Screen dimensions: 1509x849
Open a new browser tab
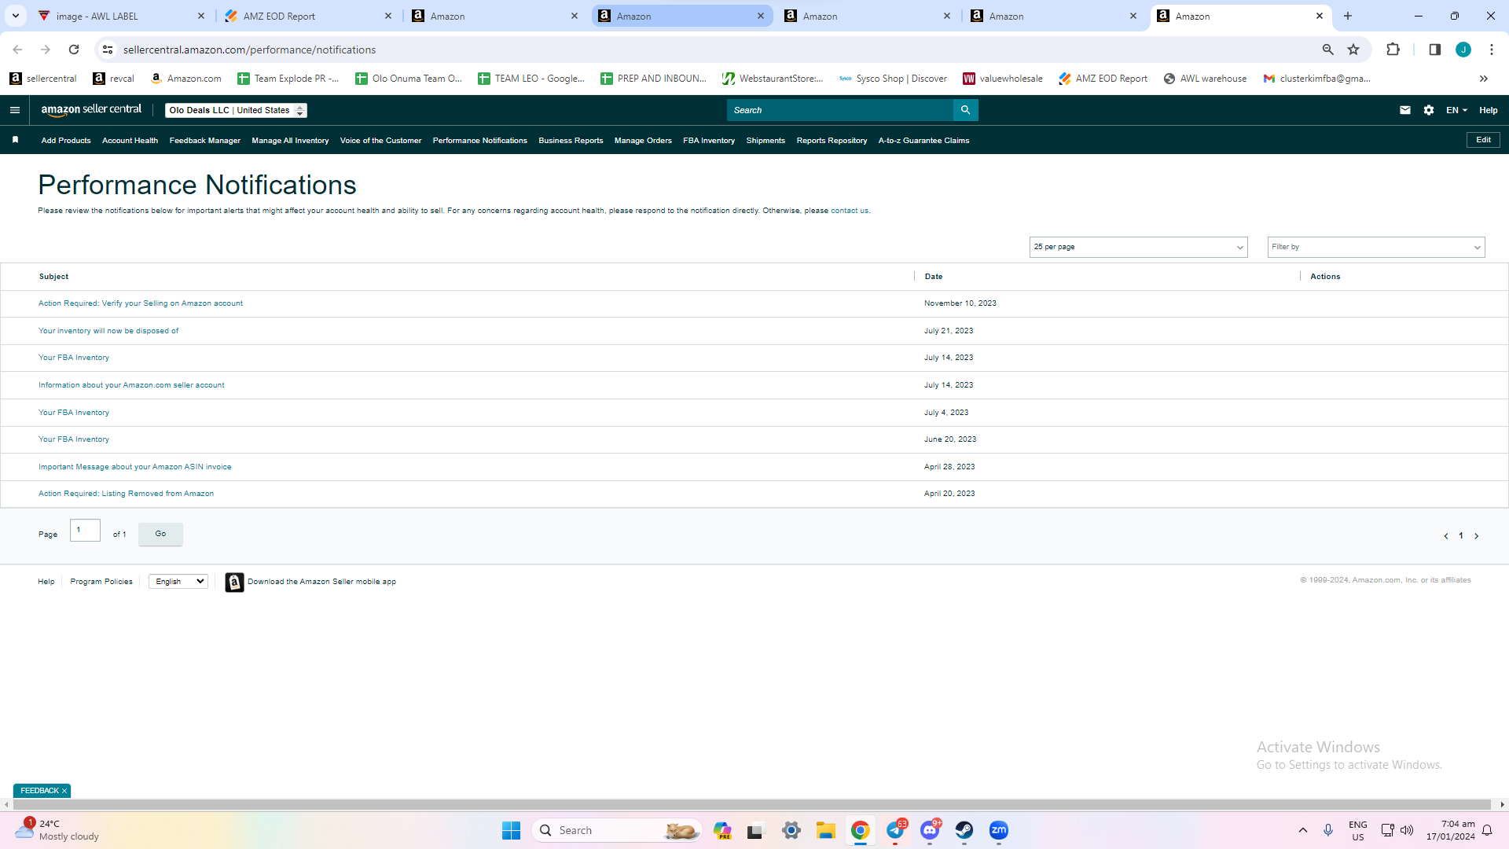pyautogui.click(x=1348, y=16)
